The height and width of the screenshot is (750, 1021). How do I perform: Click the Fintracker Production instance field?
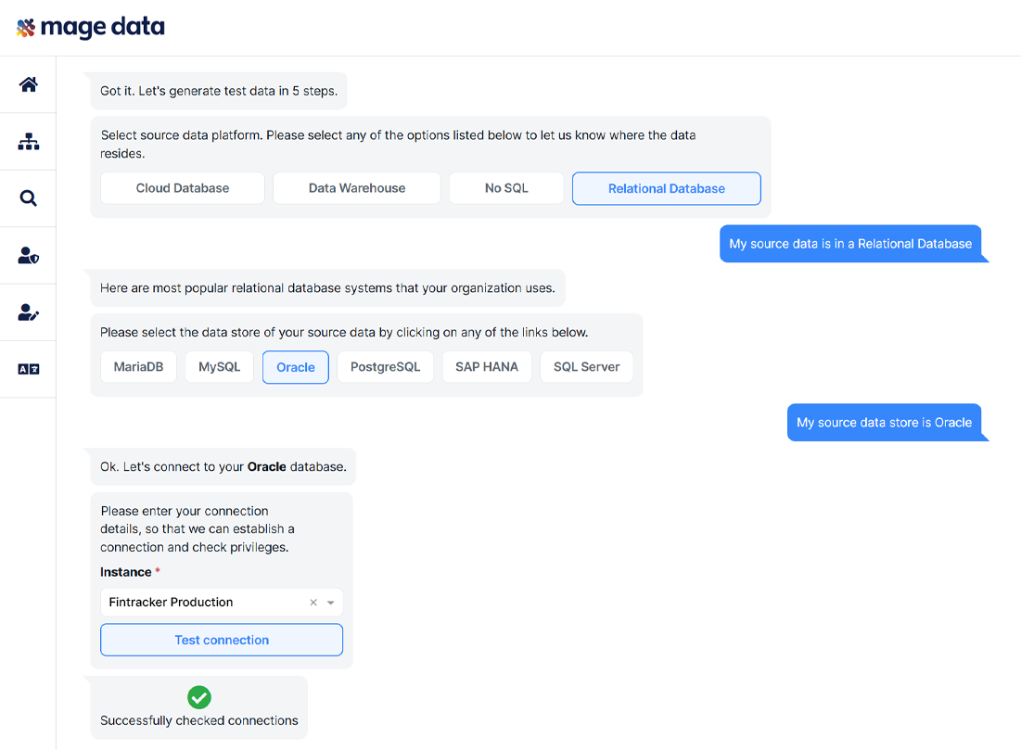point(204,603)
